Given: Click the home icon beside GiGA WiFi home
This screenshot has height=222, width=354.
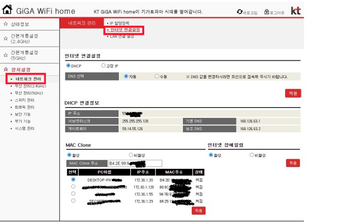Looking at the screenshot, I should point(7,9).
